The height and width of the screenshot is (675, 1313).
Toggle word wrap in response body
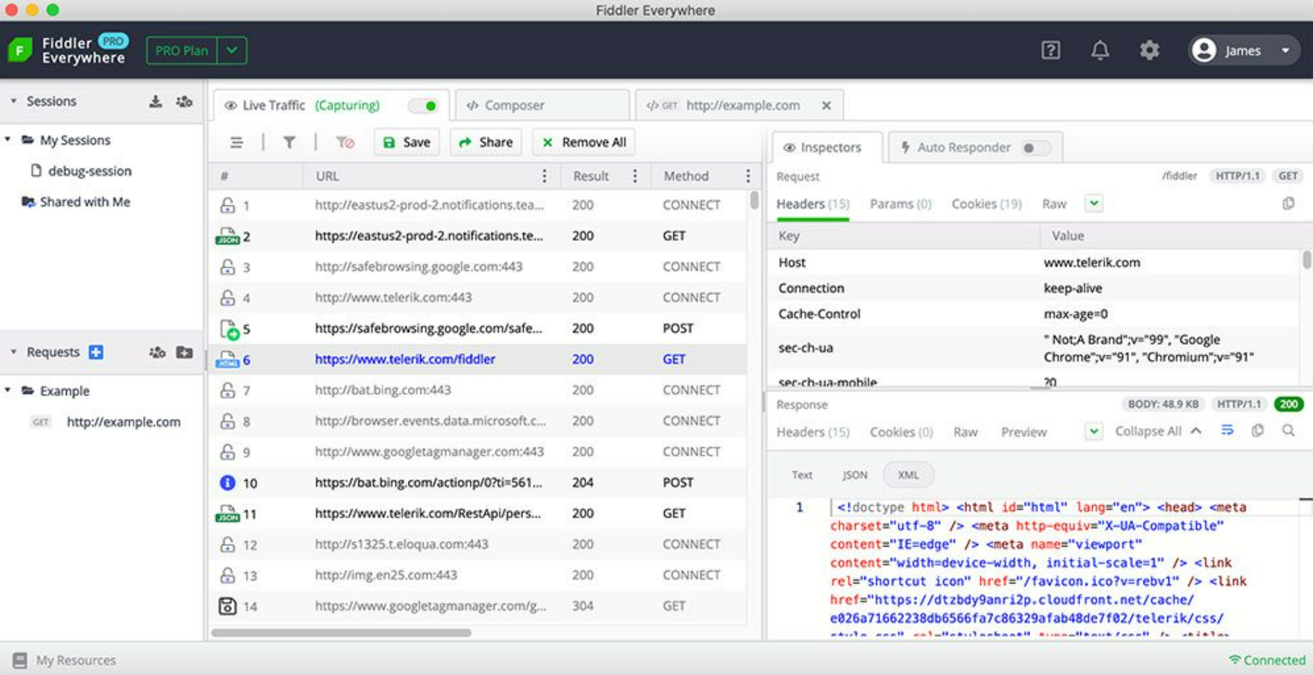click(1228, 431)
